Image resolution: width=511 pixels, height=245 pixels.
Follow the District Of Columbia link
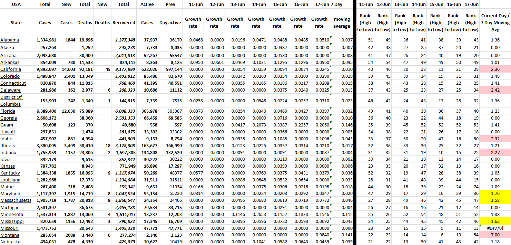click(x=11, y=101)
